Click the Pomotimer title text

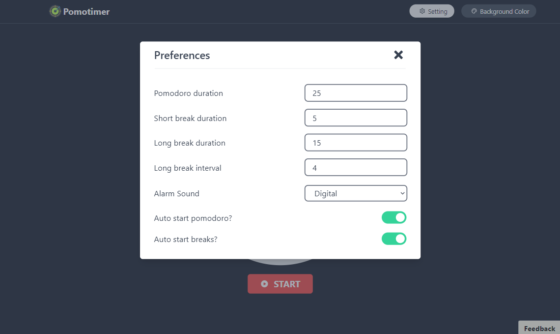[86, 11]
